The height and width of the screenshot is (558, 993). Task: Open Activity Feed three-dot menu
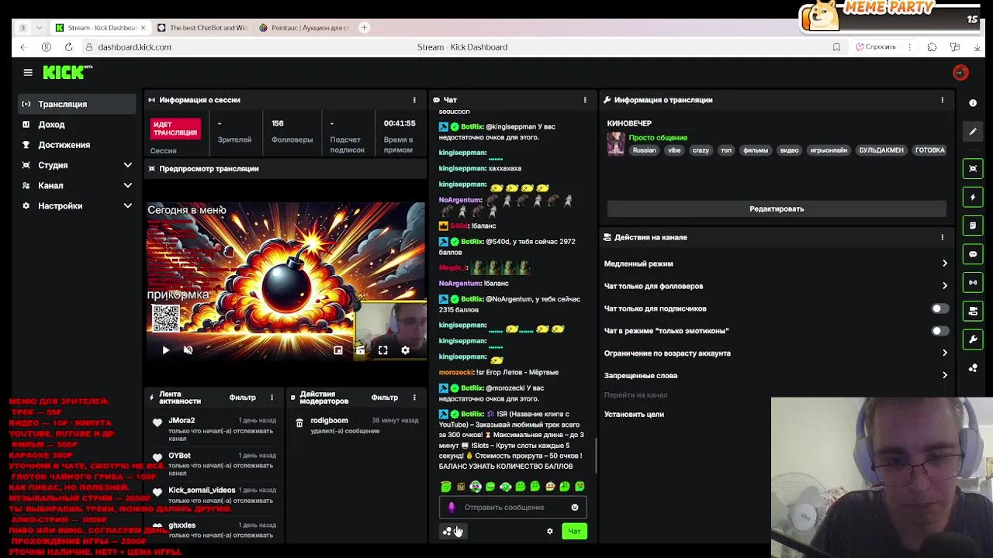tap(272, 398)
